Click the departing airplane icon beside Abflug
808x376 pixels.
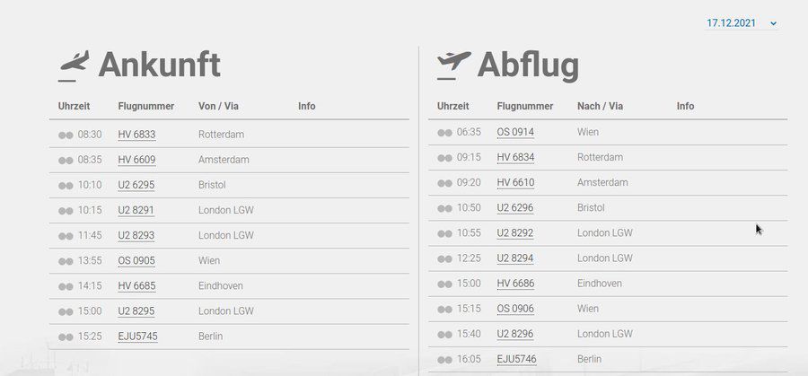[453, 65]
